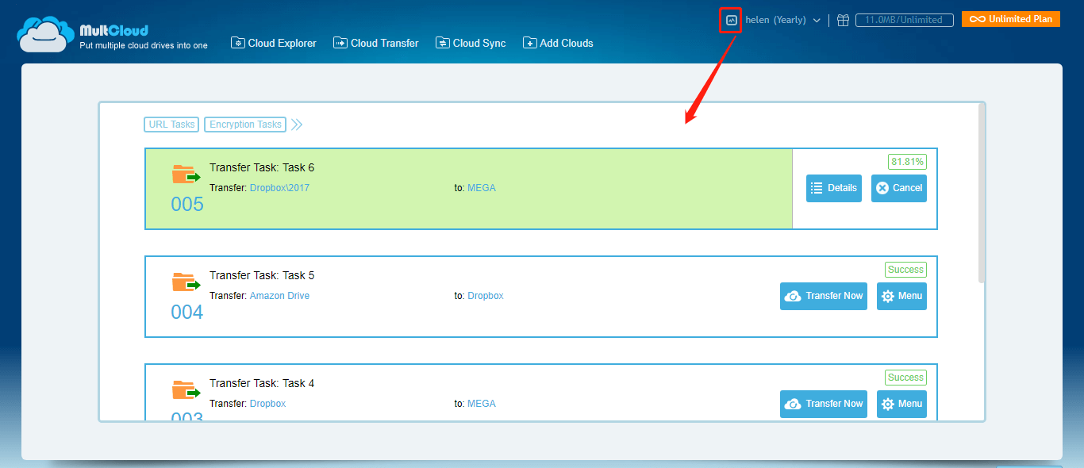Open the Amazon Drive source link

pos(279,296)
